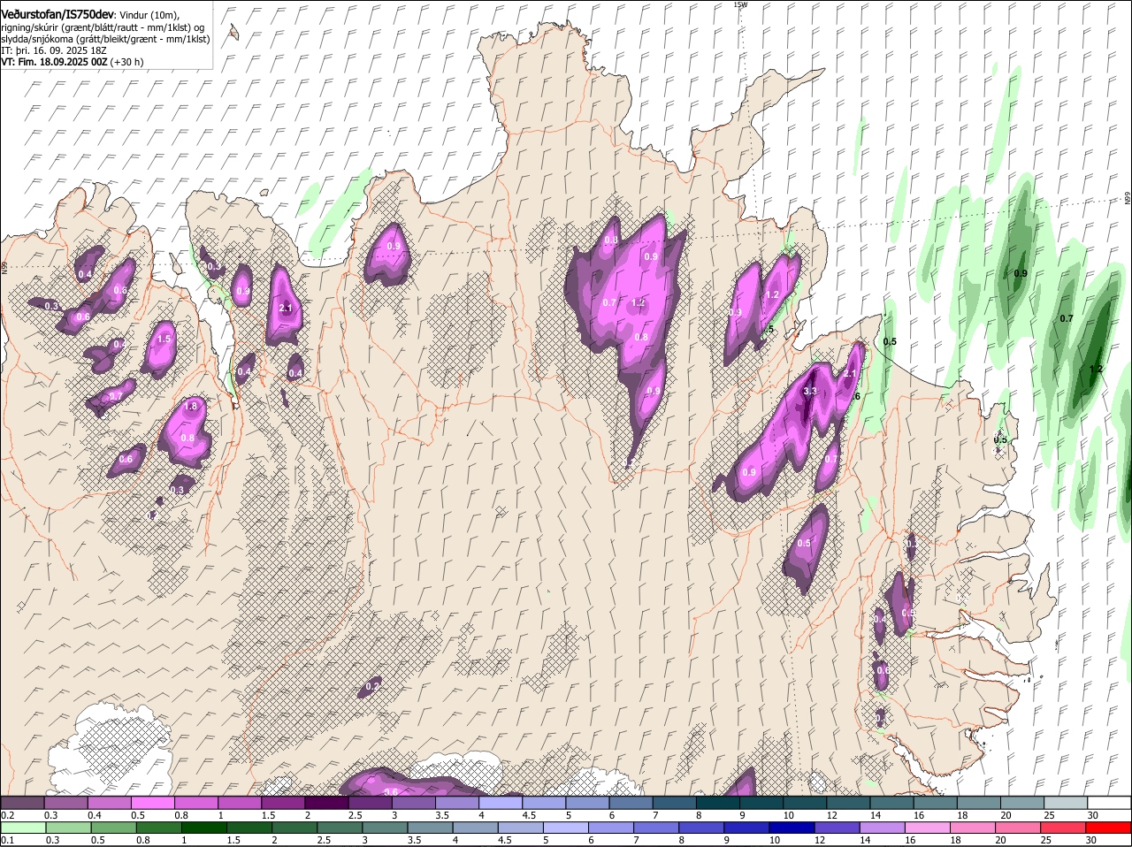Select the light lavender upper legend swatch at 4
This screenshot has width=1132, height=847.
(x=501, y=802)
